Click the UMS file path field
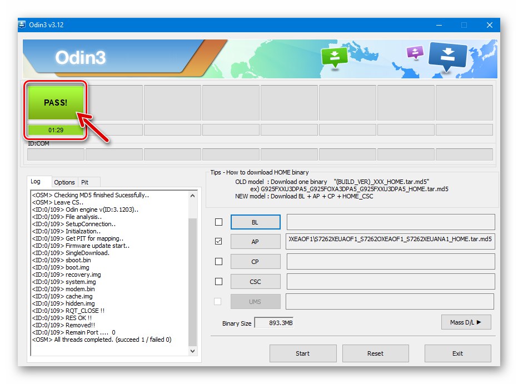Viewport: 518px width, 384px height. click(x=390, y=301)
